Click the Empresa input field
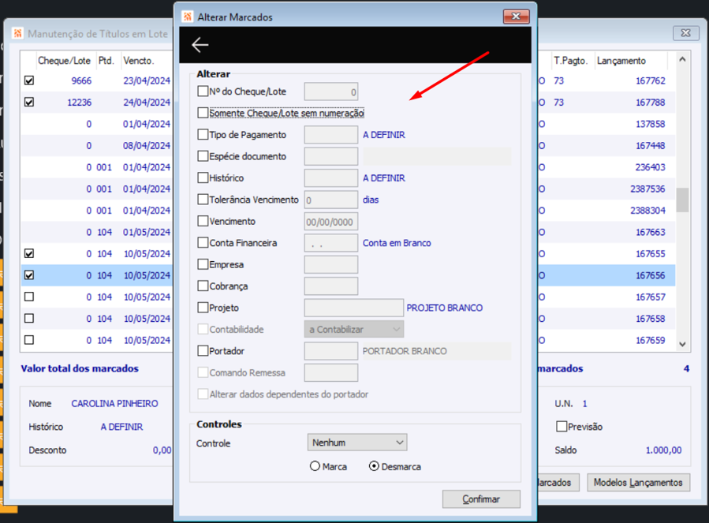 pyautogui.click(x=331, y=265)
